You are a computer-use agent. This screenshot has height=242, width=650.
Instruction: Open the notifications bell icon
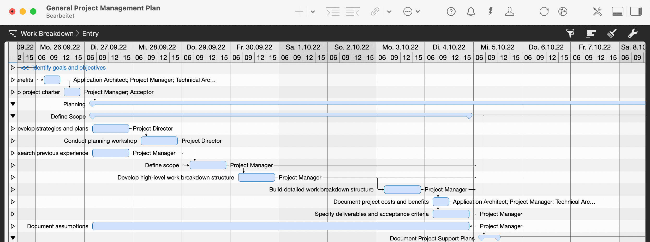tap(470, 11)
